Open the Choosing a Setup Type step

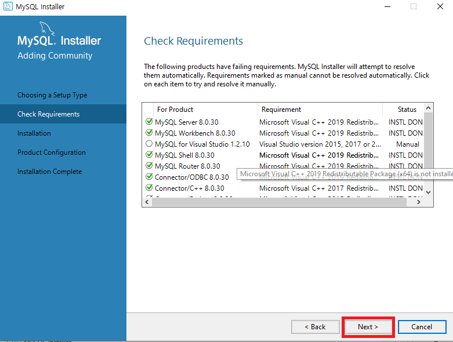pos(52,95)
